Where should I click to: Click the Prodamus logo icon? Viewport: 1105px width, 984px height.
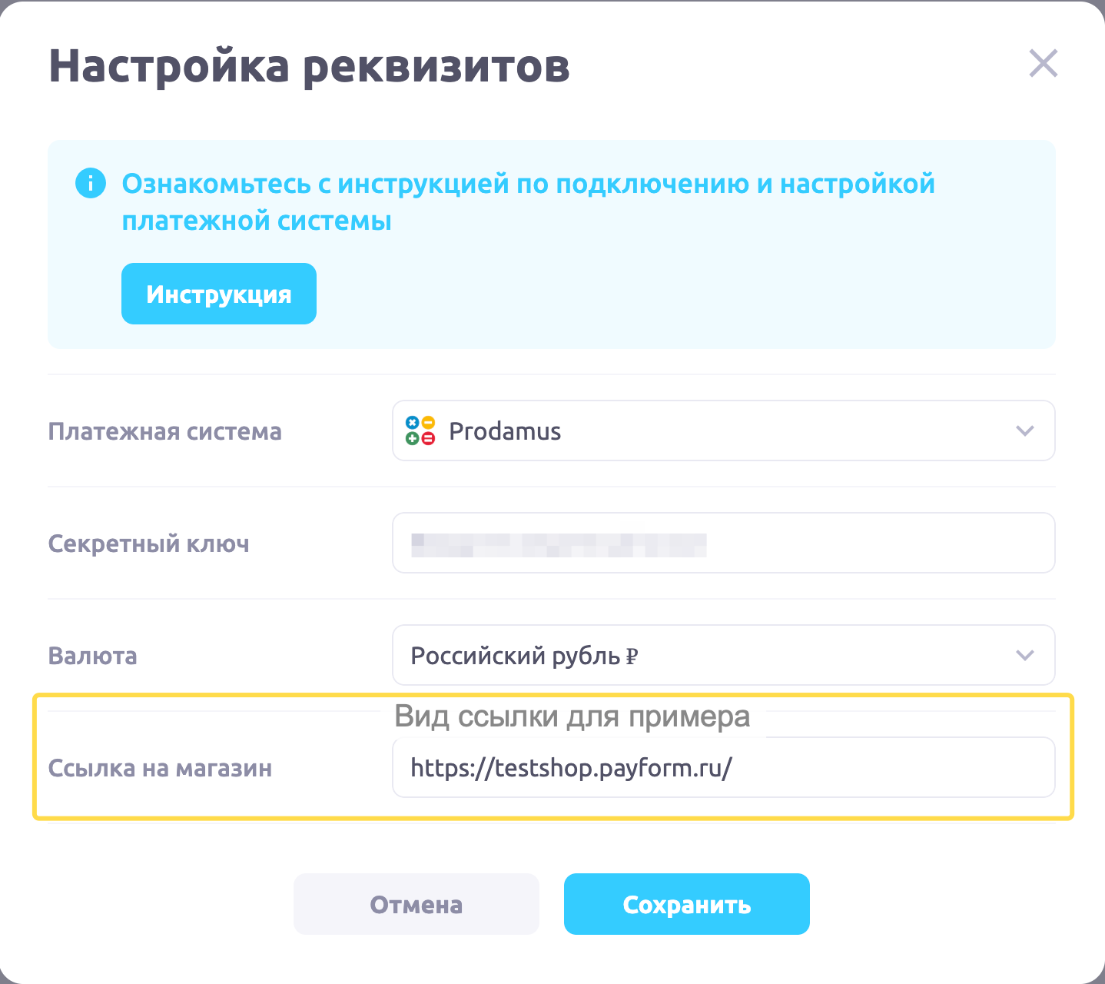[x=420, y=431]
